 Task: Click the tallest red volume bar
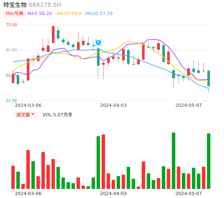(103, 161)
